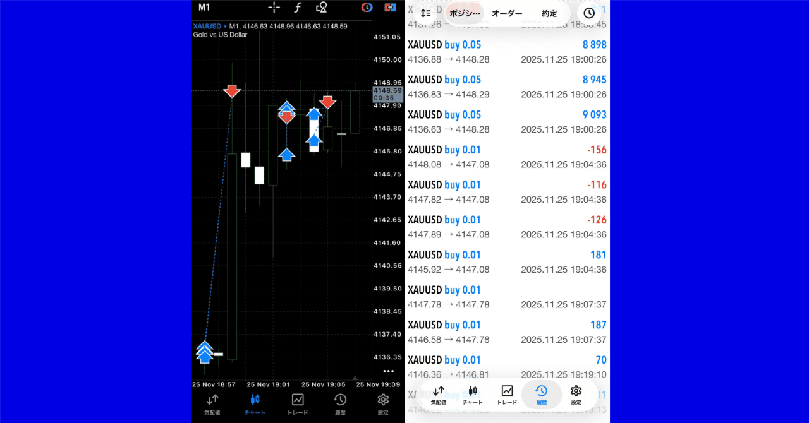Select the trade row with profit 187

(507, 332)
